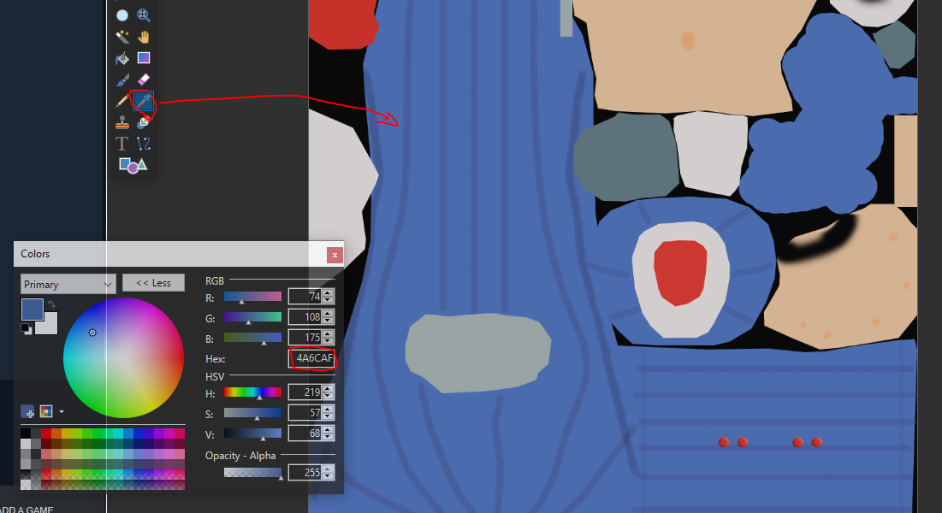Image resolution: width=942 pixels, height=513 pixels.
Task: Click the S value field showing 57
Action: point(305,412)
